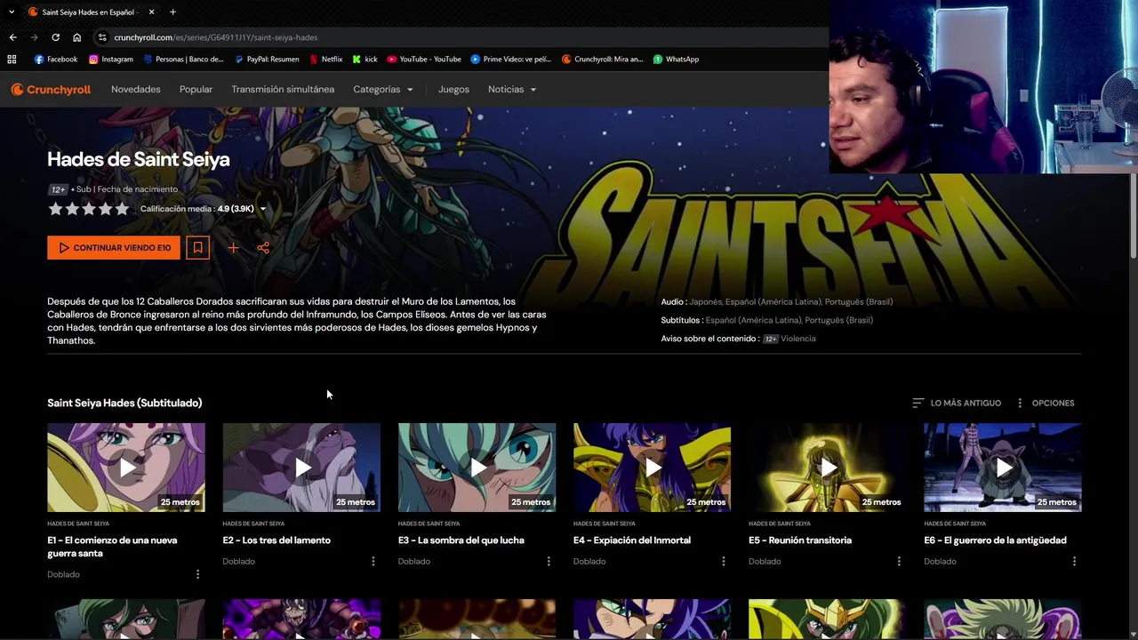Open the three-dot menu for episode E1
Screen dimensions: 1138x640
(x=197, y=574)
